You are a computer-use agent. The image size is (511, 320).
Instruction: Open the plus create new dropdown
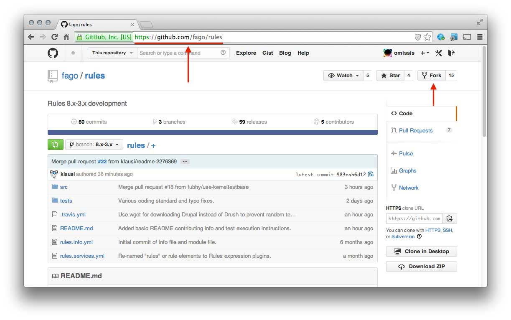[425, 53]
